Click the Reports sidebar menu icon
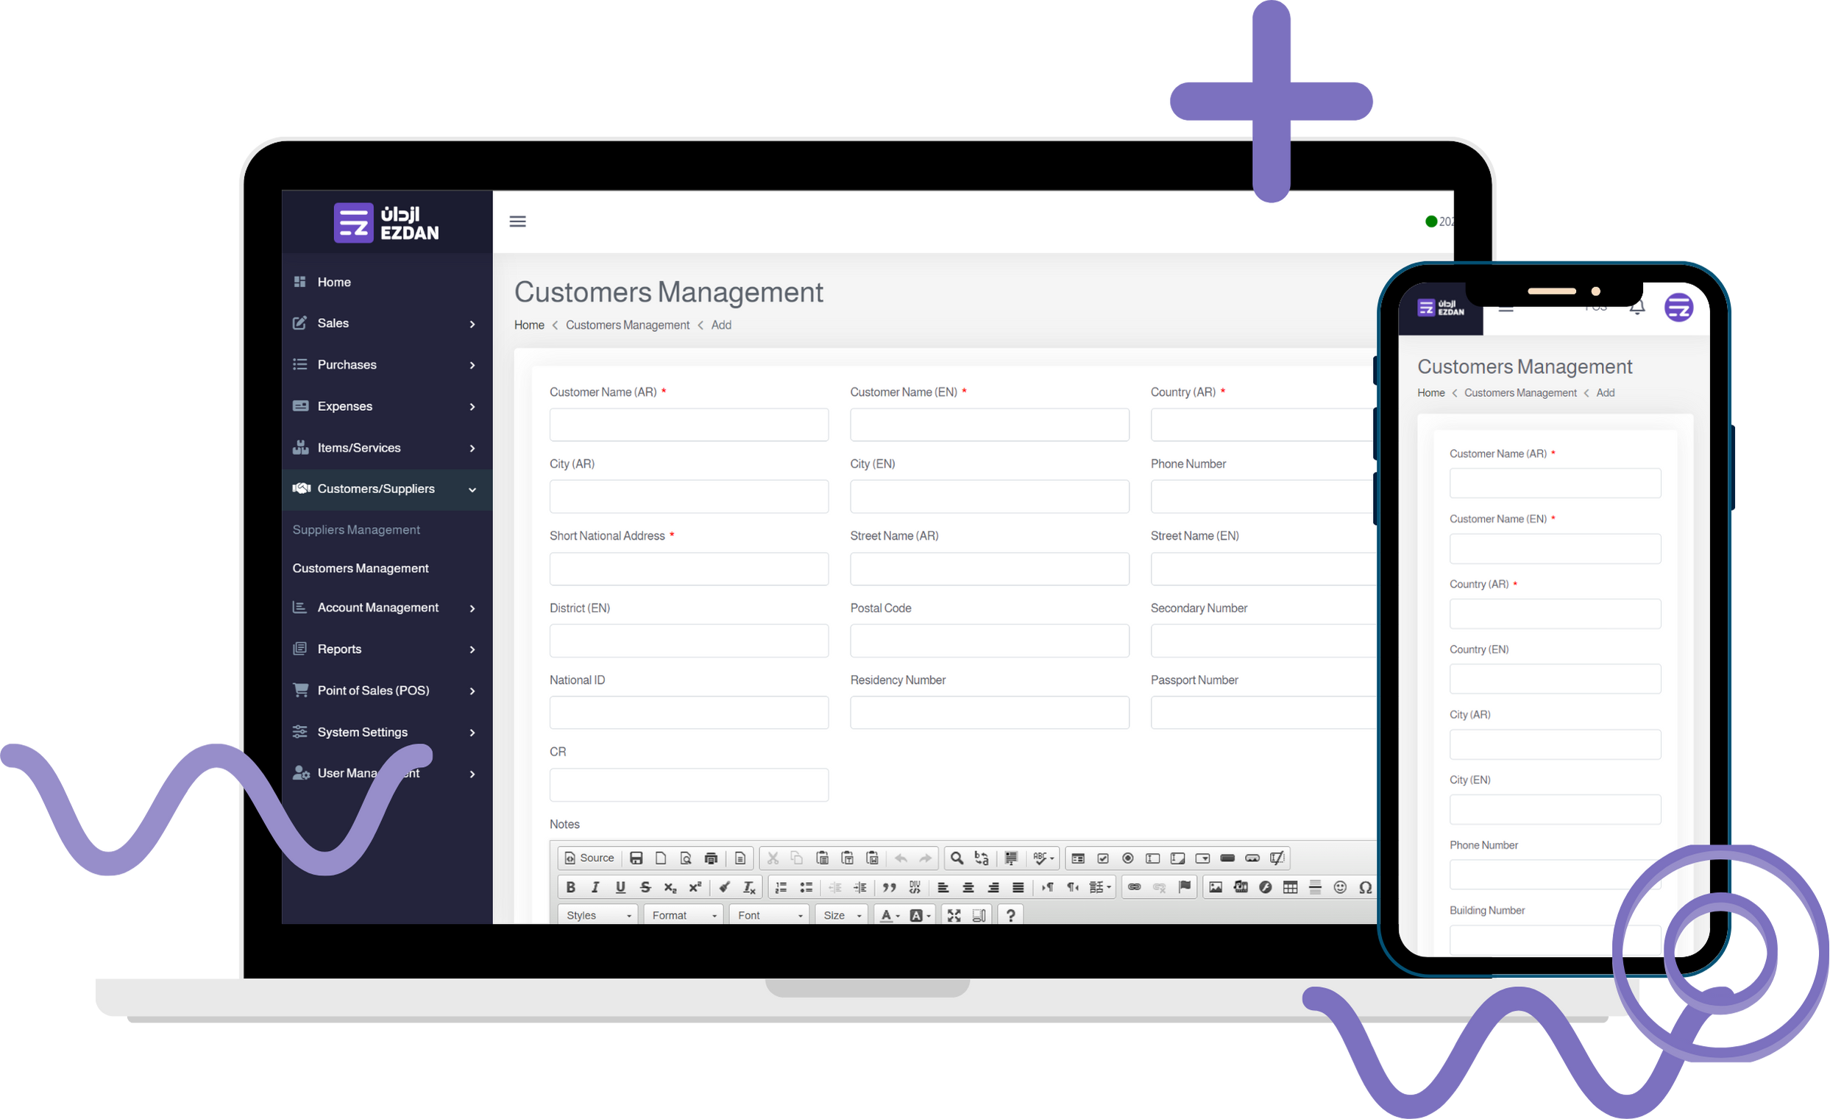 click(302, 647)
